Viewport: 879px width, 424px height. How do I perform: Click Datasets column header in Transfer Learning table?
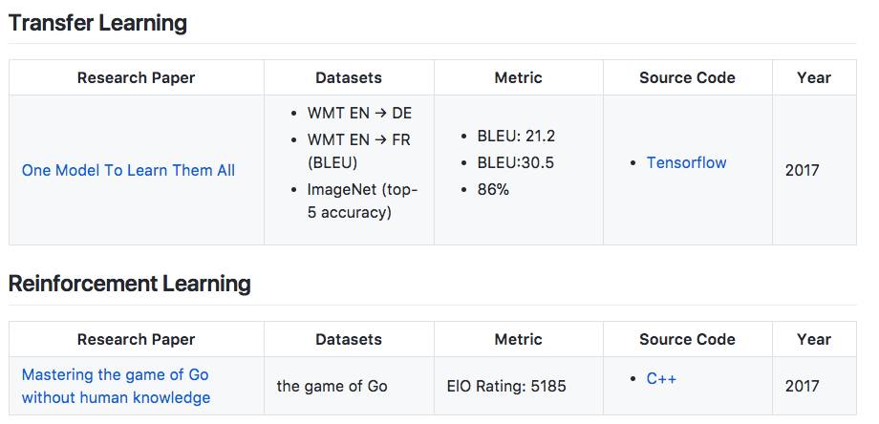coord(349,77)
